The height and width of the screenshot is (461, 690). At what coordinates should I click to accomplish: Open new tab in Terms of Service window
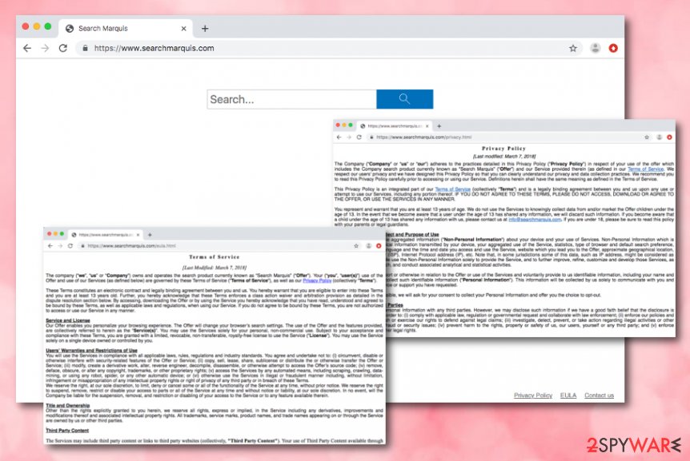click(150, 235)
